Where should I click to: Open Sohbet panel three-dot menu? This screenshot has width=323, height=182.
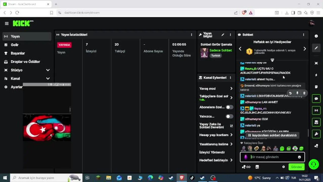click(303, 35)
